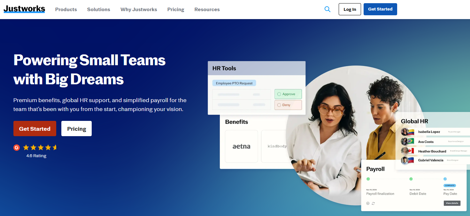The image size is (470, 216).
Task: Click the "Experience Designer" role text
Action: pyautogui.click(x=456, y=141)
